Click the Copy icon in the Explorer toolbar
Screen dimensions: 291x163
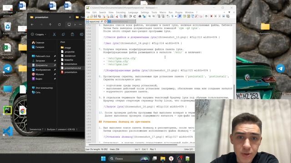pos(63,34)
